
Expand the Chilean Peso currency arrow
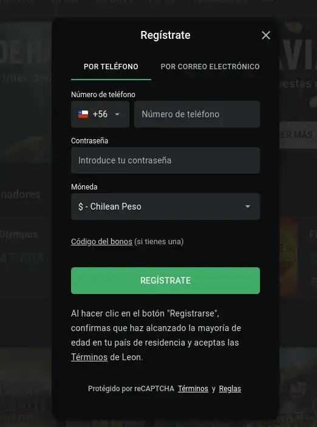tap(248, 207)
